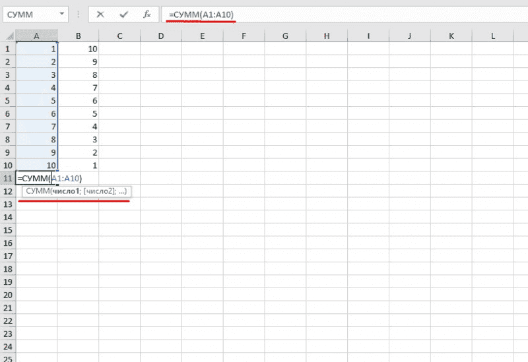Click the СУММ function name in the tooltip
Viewport: 528px width, 362px height.
click(38, 191)
